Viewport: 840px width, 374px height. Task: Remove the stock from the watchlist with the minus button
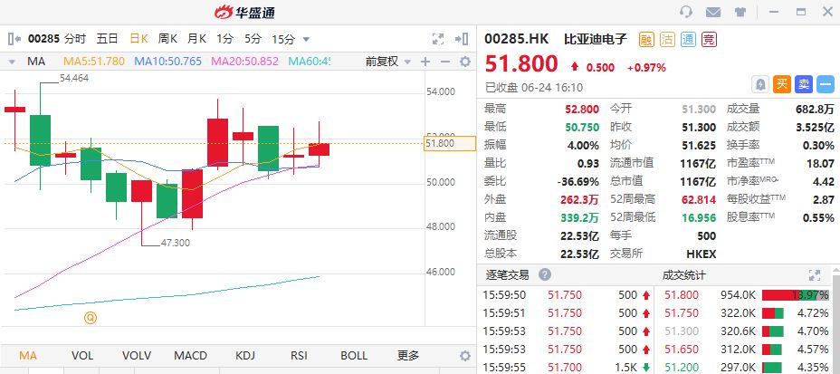[x=826, y=84]
